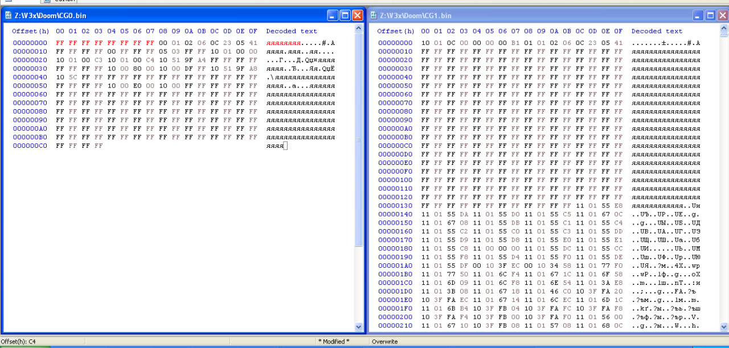The image size is (729, 348).
Task: Select offset 00000210 row in CG1.bin
Action: pyautogui.click(x=395, y=326)
